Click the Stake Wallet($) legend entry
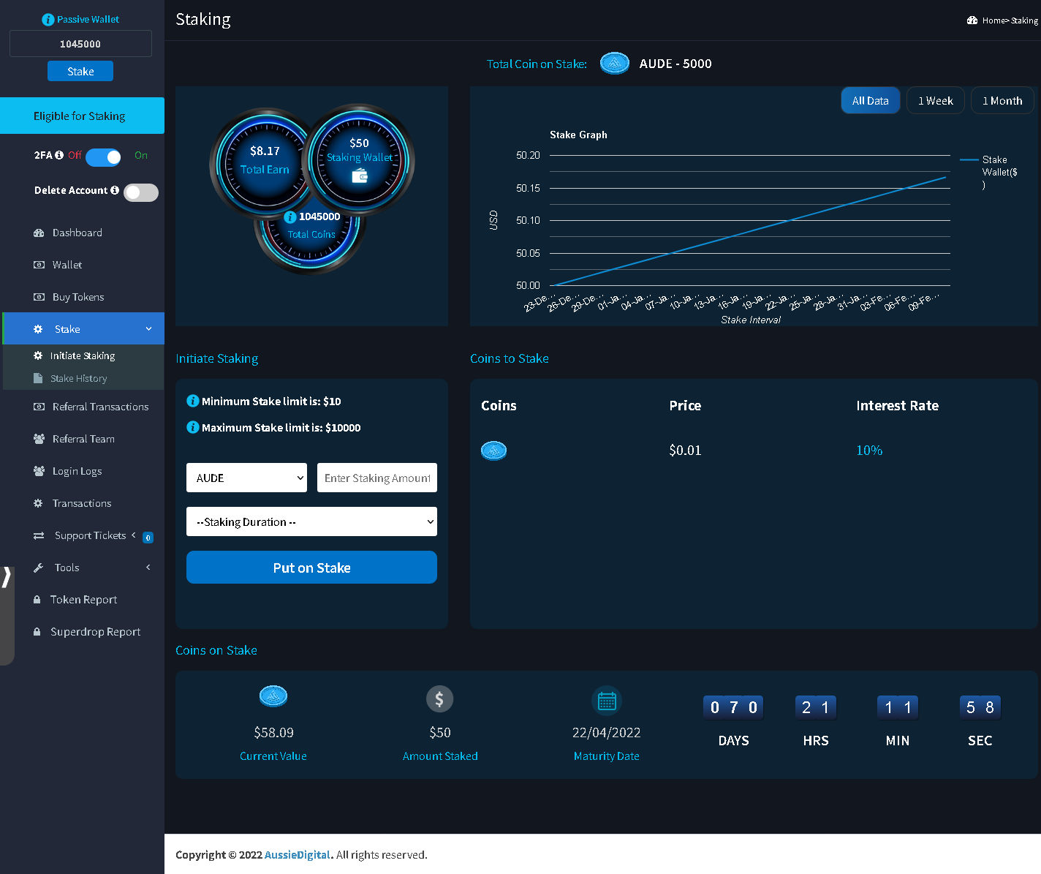This screenshot has width=1041, height=874. pyautogui.click(x=989, y=172)
